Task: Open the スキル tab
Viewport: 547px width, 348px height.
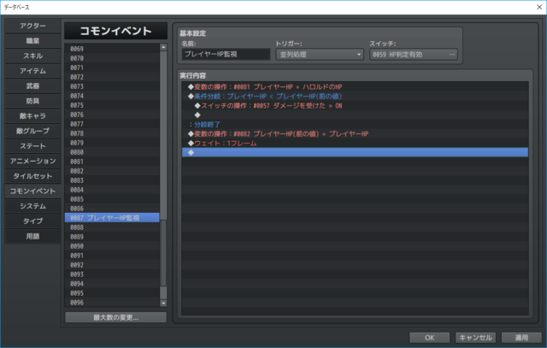Action: pyautogui.click(x=32, y=56)
